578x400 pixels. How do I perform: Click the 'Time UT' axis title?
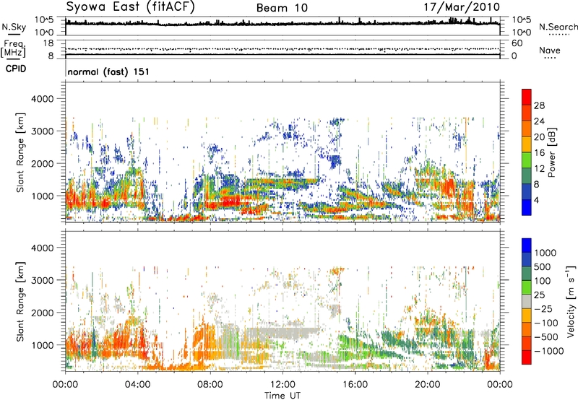click(282, 396)
